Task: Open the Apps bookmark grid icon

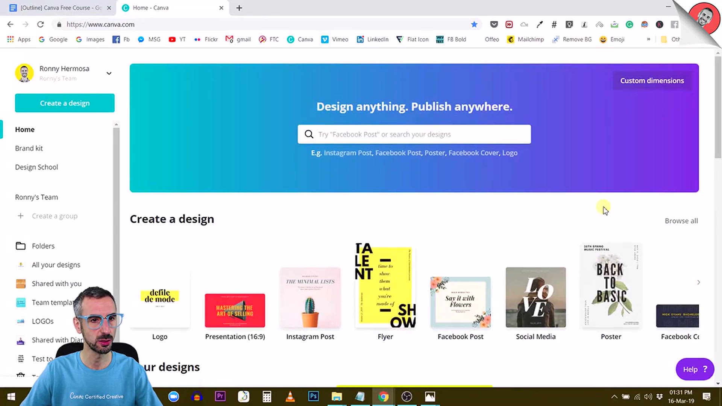Action: click(x=11, y=39)
